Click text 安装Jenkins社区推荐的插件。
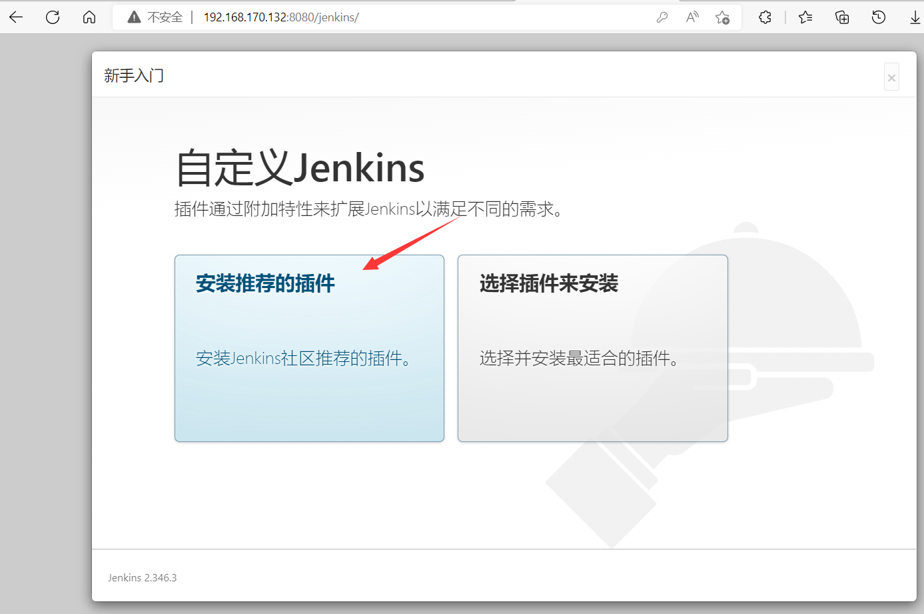 [x=304, y=359]
